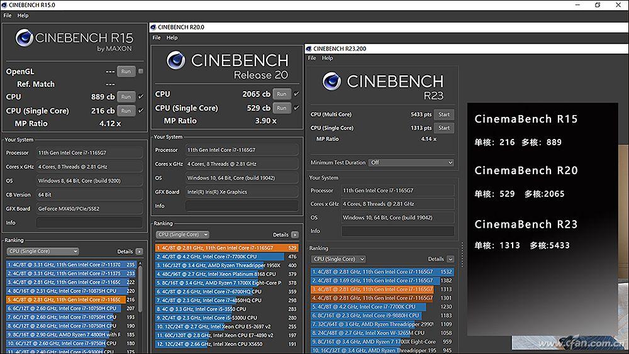
Task: Click Cinebench Release 20 sphere logo icon
Action: (x=175, y=60)
